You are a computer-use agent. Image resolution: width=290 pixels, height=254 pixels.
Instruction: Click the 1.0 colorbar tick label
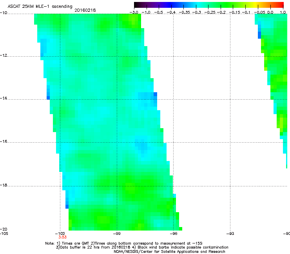click(x=283, y=13)
